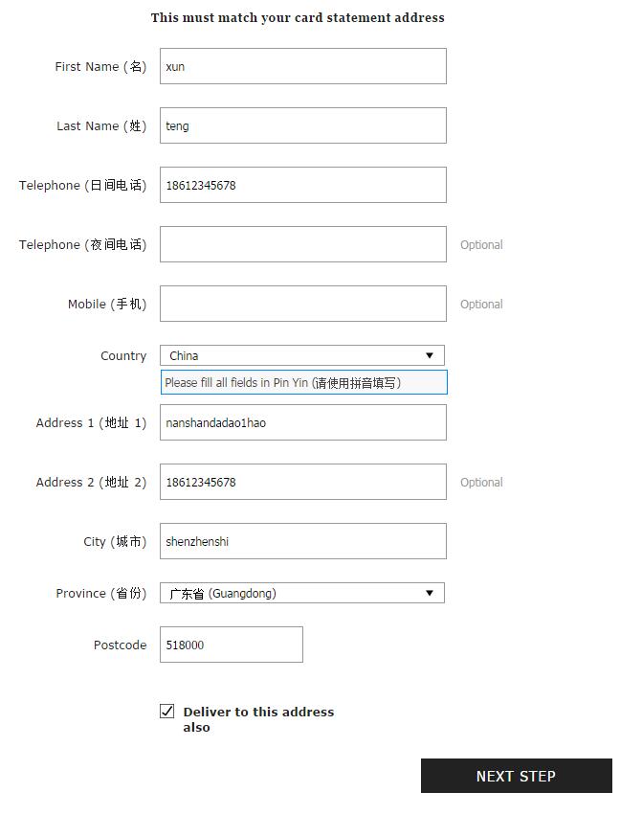Click the Optional text beside Address 2
Viewport: 620px width, 815px height.
[x=481, y=483]
